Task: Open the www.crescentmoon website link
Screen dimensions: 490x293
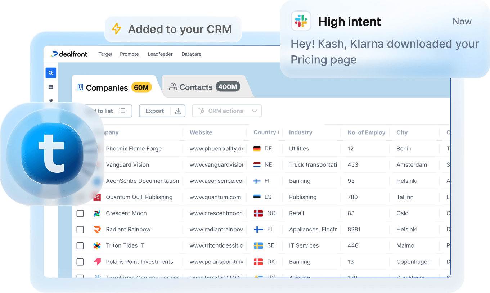Action: pyautogui.click(x=216, y=213)
